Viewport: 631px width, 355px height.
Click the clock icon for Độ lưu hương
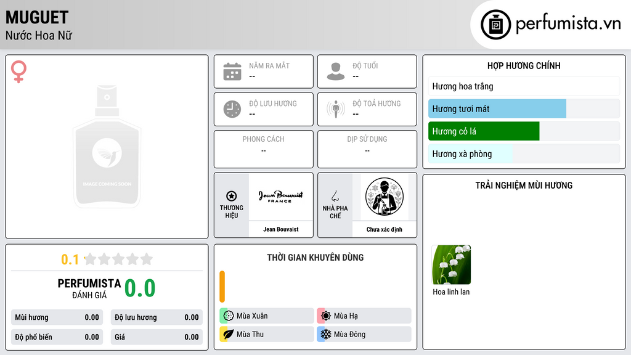click(x=232, y=109)
